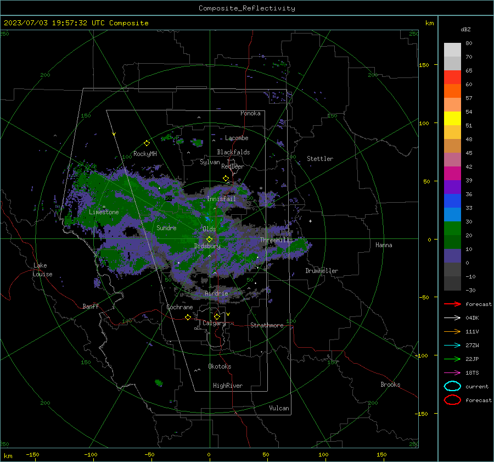494x462 pixels.
Task: Select the dark gray -30 dBZ swatch
Action: (x=452, y=283)
